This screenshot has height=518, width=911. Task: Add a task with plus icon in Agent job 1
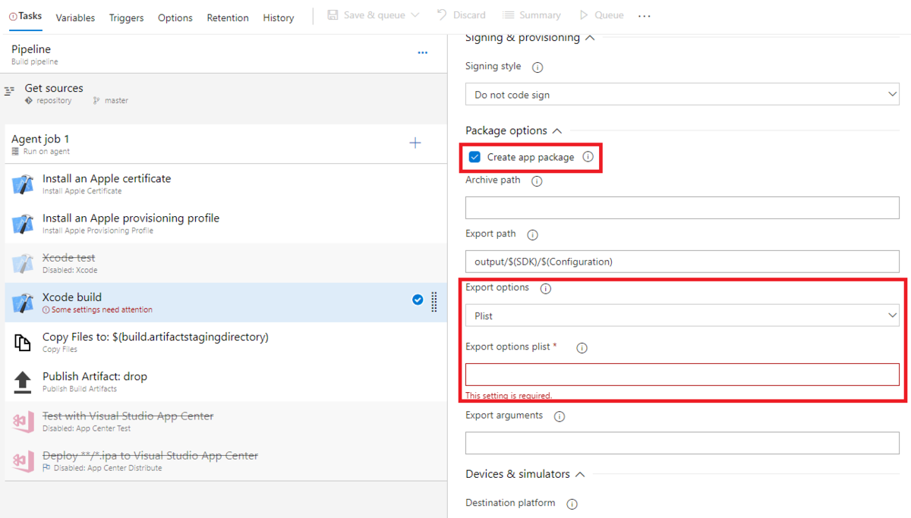tap(415, 143)
